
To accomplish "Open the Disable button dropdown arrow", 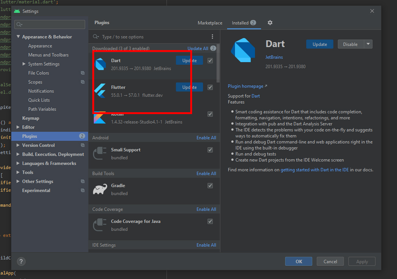I will pyautogui.click(x=368, y=44).
